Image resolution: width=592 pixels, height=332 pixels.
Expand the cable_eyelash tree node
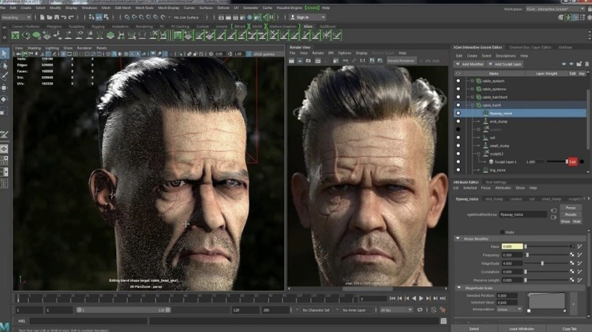472,81
